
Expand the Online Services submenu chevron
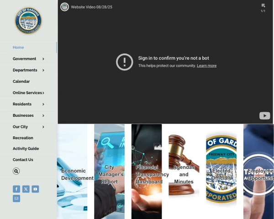pos(43,93)
